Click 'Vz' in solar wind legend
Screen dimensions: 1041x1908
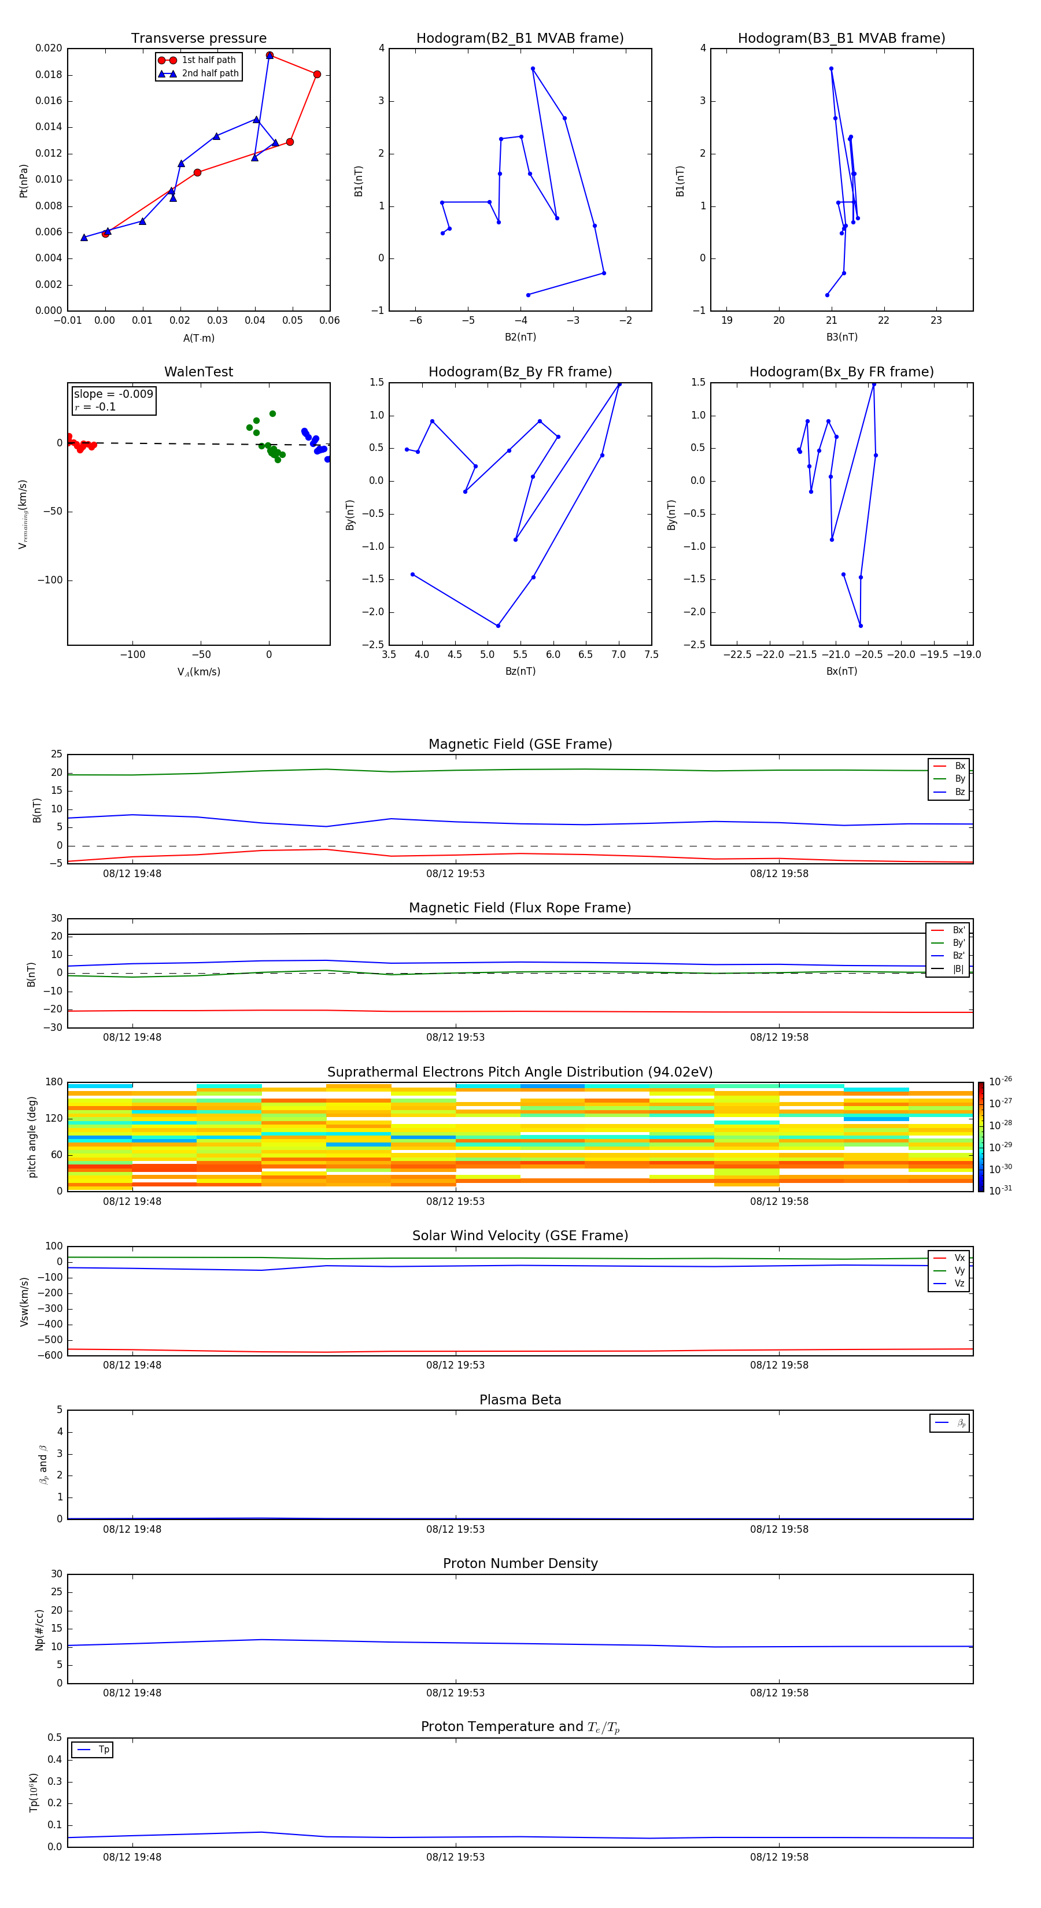959,1284
